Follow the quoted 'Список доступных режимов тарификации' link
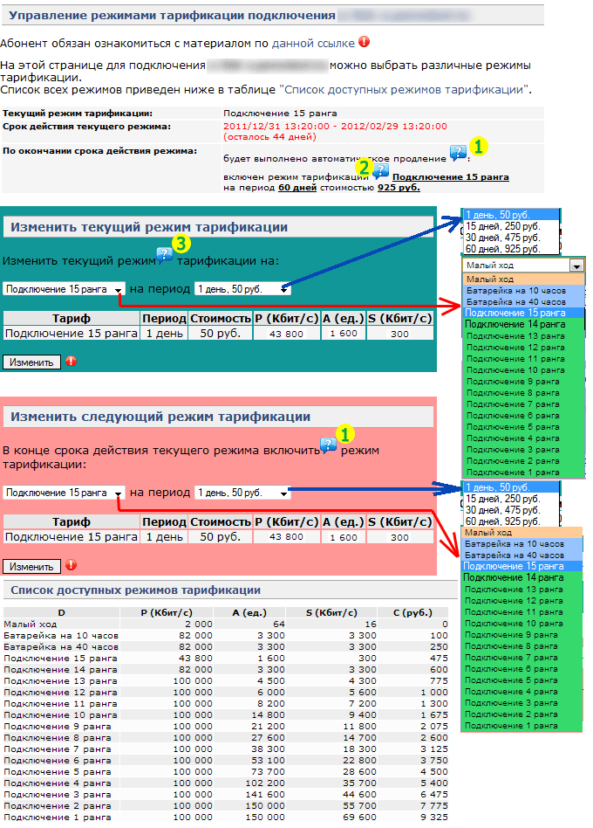 pyautogui.click(x=405, y=90)
